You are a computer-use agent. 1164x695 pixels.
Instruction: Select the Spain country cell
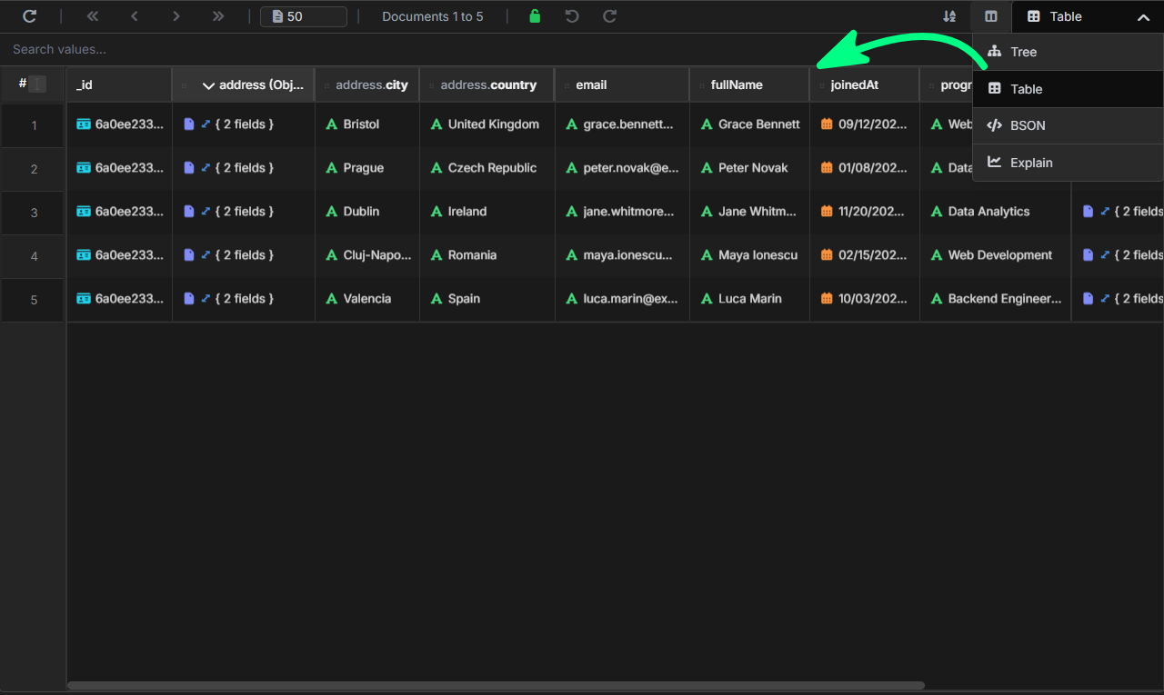(x=487, y=299)
